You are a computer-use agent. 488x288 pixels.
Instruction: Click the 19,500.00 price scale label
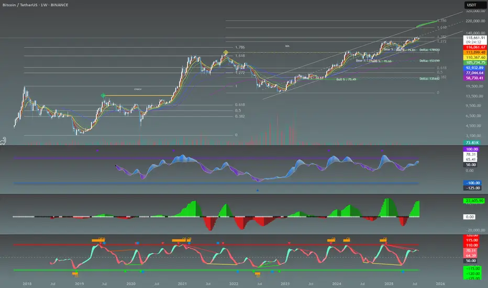(474, 86)
